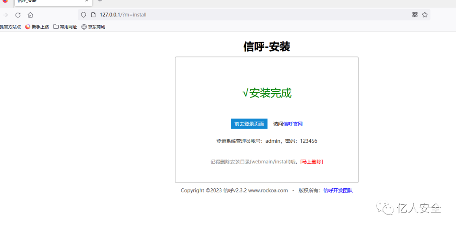
Task: Click the 记得删除安装目录 reminder text
Action: pos(253,162)
